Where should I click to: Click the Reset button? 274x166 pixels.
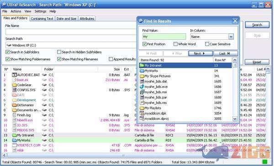click(x=257, y=62)
